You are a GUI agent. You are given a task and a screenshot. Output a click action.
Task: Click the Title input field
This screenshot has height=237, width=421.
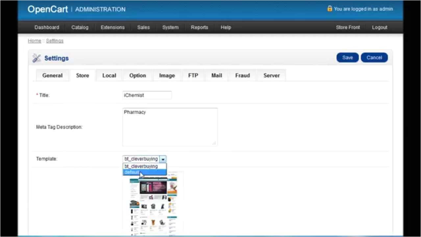(x=147, y=95)
